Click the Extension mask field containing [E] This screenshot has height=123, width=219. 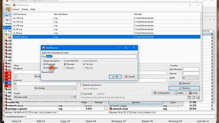coord(45,84)
